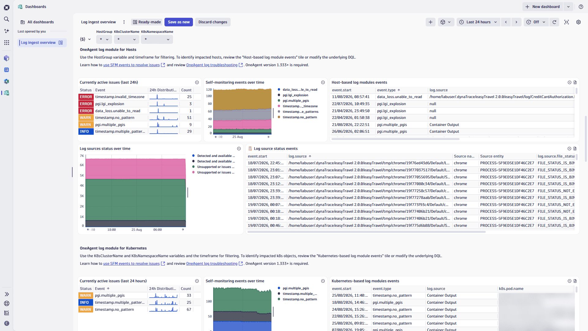Screen dimensions: 588x331
Task: Open dashboard settings gear icon
Action: point(579,22)
